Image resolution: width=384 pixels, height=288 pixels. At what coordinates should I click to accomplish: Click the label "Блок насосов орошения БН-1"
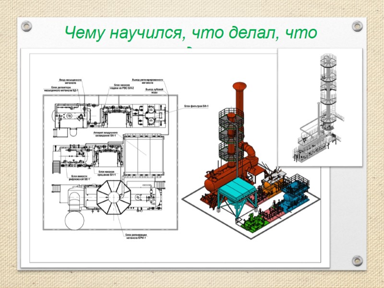(107, 173)
